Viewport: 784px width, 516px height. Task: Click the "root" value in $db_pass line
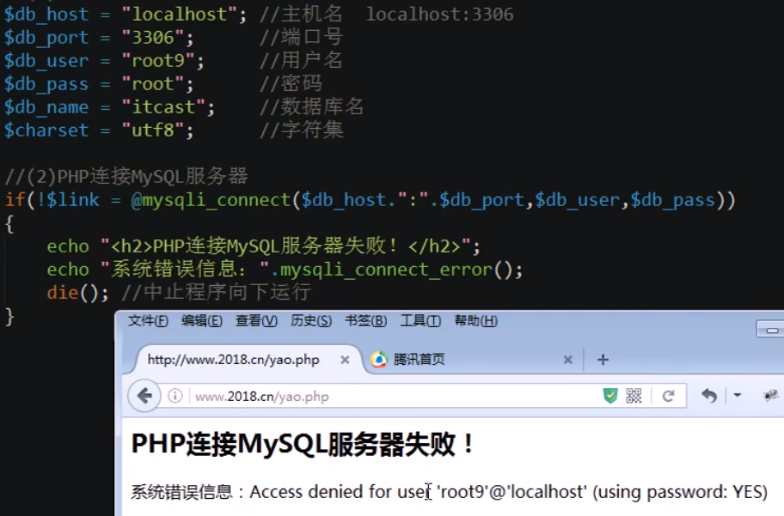(152, 83)
